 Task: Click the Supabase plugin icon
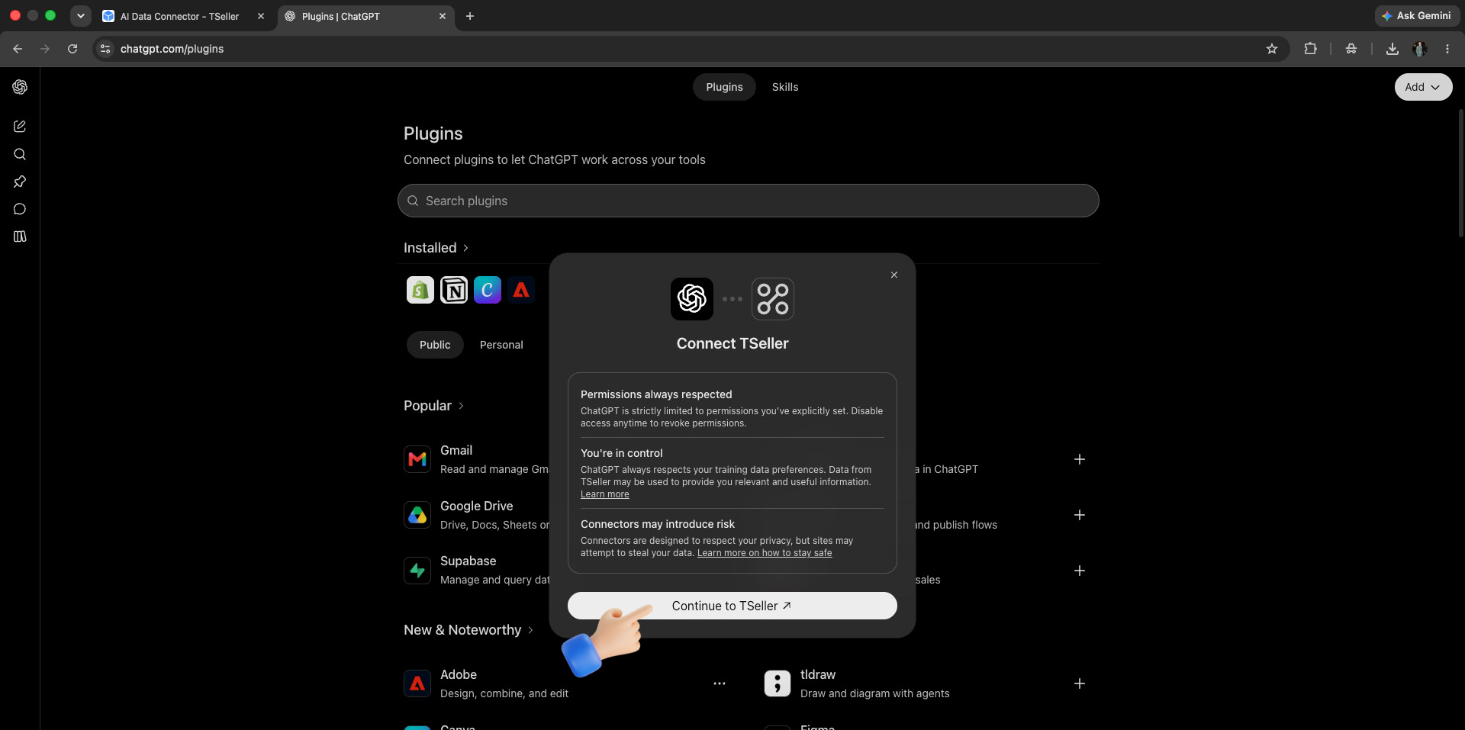tap(417, 571)
